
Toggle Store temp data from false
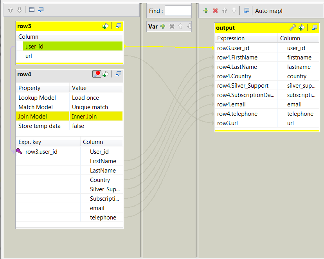(96, 126)
